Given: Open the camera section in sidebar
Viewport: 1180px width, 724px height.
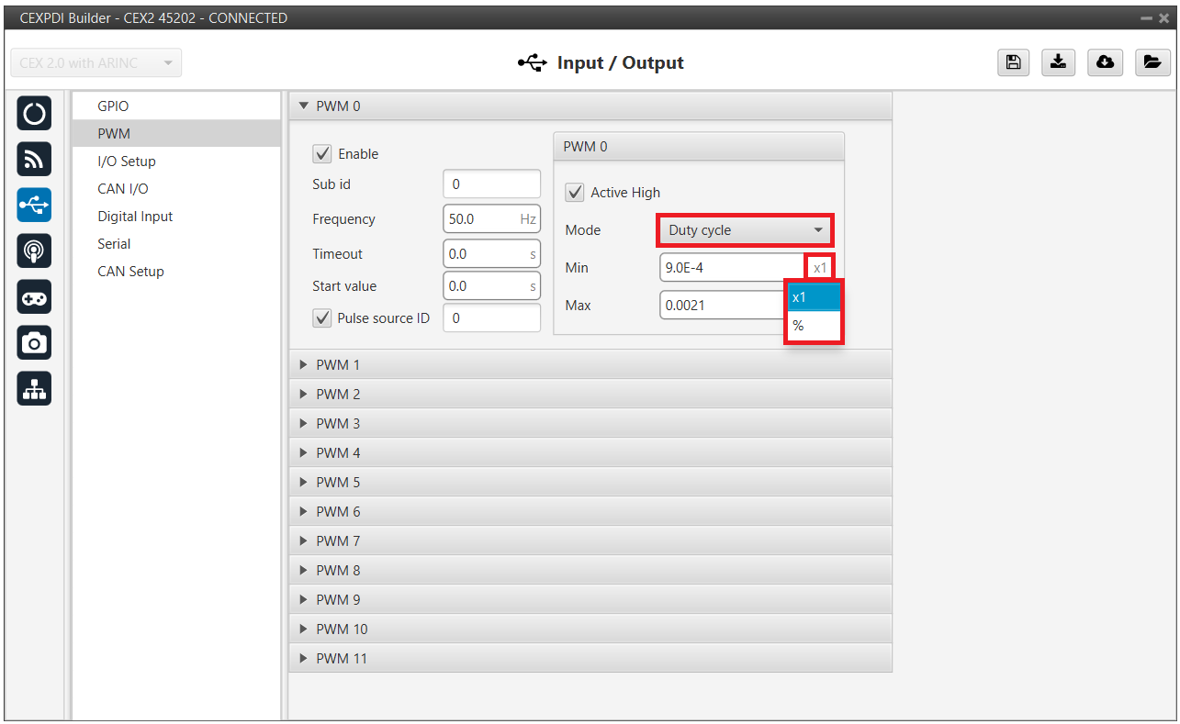Looking at the screenshot, I should 34,343.
